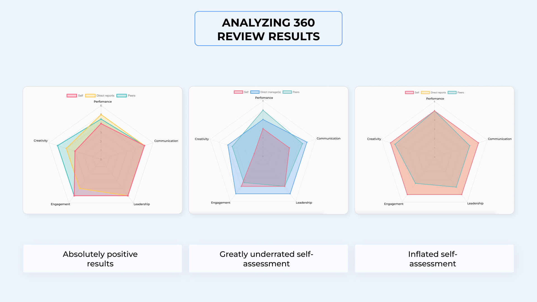537x302 pixels.
Task: Click Perfomance axis label in 'Absolutely positive' chart
Action: pos(103,102)
